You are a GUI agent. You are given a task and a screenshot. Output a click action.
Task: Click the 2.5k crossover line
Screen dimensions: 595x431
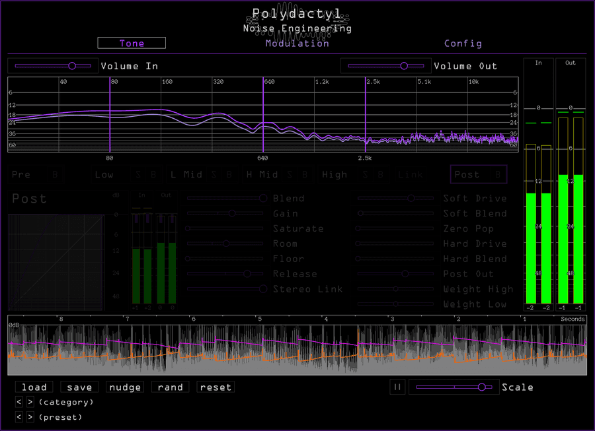click(366, 114)
